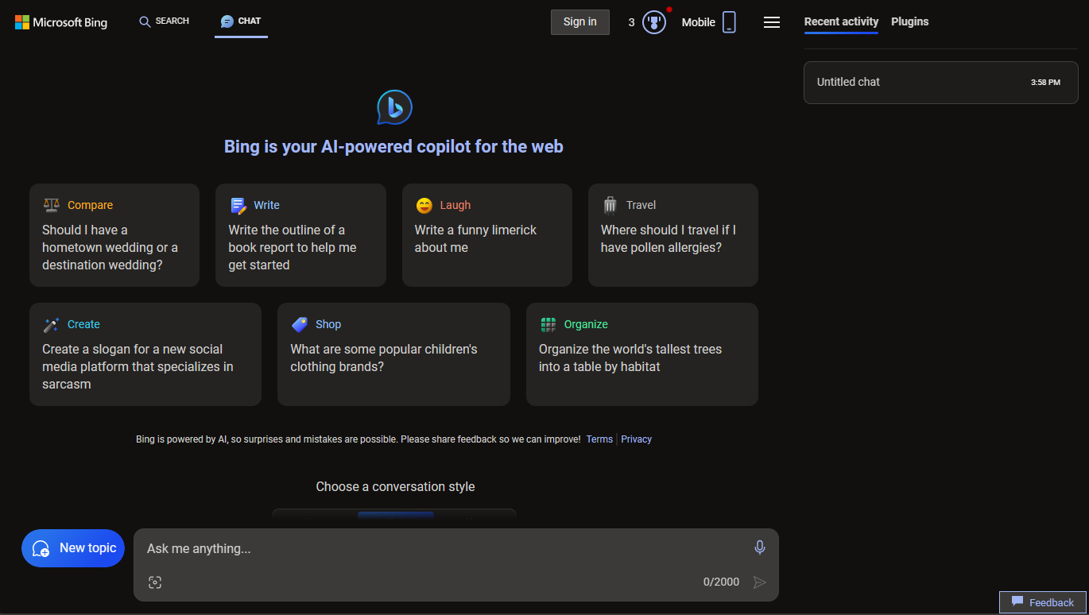Click the 0/2000 character counter

tap(721, 582)
